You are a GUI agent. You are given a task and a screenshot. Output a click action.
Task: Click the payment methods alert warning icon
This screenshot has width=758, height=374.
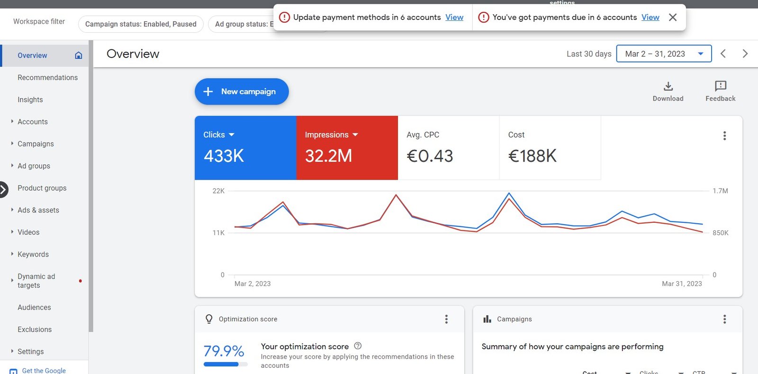click(x=284, y=18)
